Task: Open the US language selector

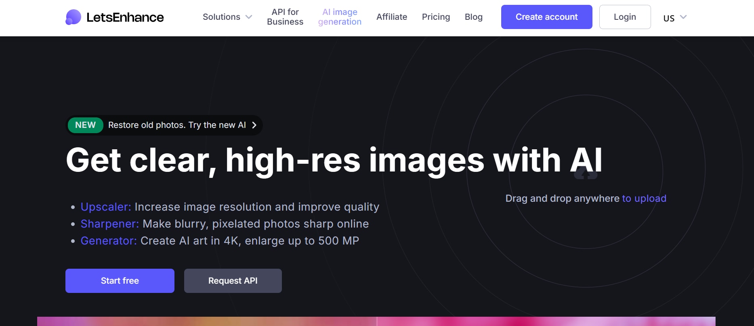Action: 675,18
